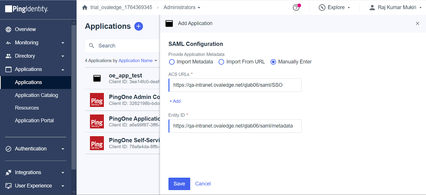426x195 pixels.
Task: Click the User Experience monitor icon
Action: [9, 186]
